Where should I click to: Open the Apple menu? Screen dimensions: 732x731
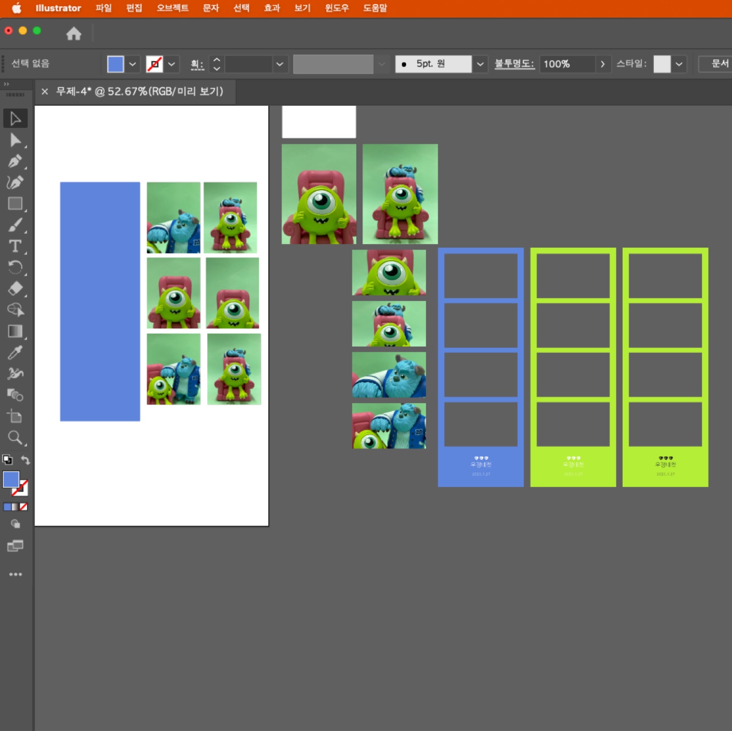[17, 8]
